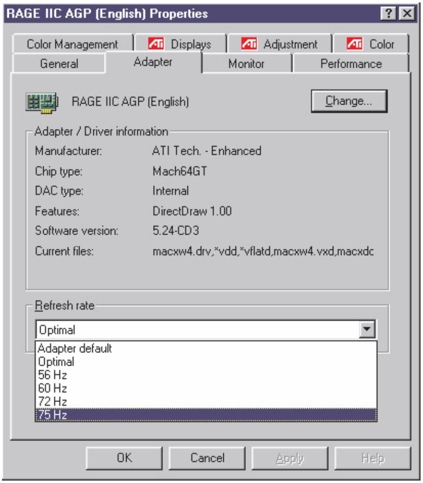This screenshot has width=423, height=483.
Task: Open the ATI Displays tab
Action: 181,44
